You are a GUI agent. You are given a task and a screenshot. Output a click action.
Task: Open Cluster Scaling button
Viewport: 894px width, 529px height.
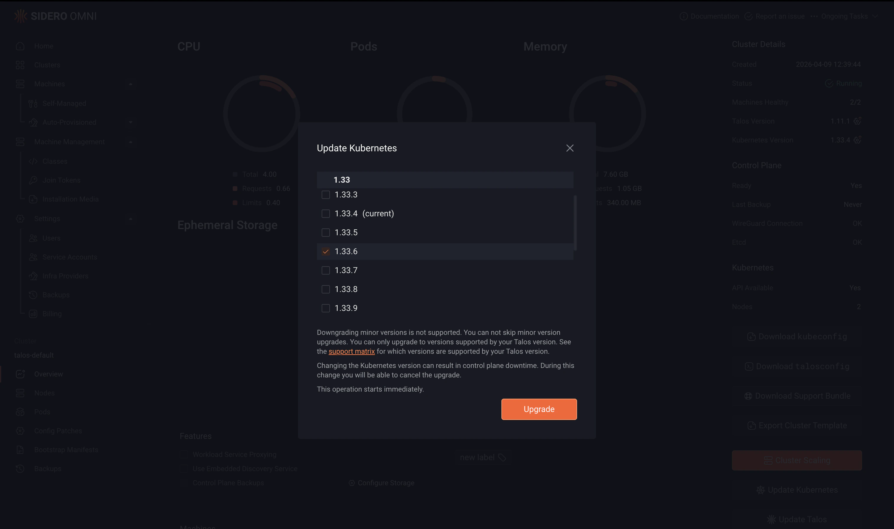point(797,460)
